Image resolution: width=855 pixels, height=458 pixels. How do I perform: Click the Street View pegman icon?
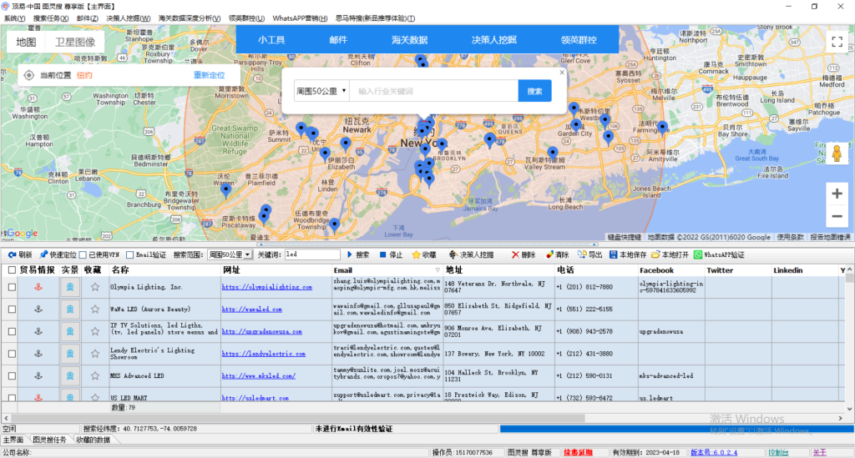(x=837, y=153)
